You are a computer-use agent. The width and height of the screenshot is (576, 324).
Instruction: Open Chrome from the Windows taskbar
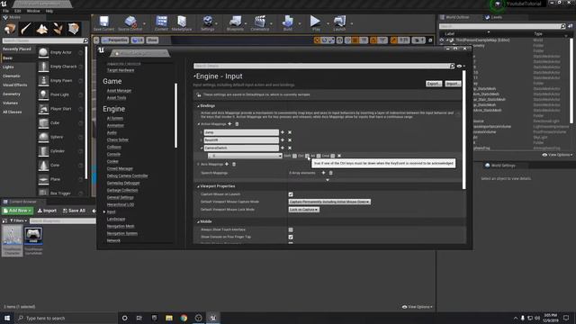click(x=184, y=318)
